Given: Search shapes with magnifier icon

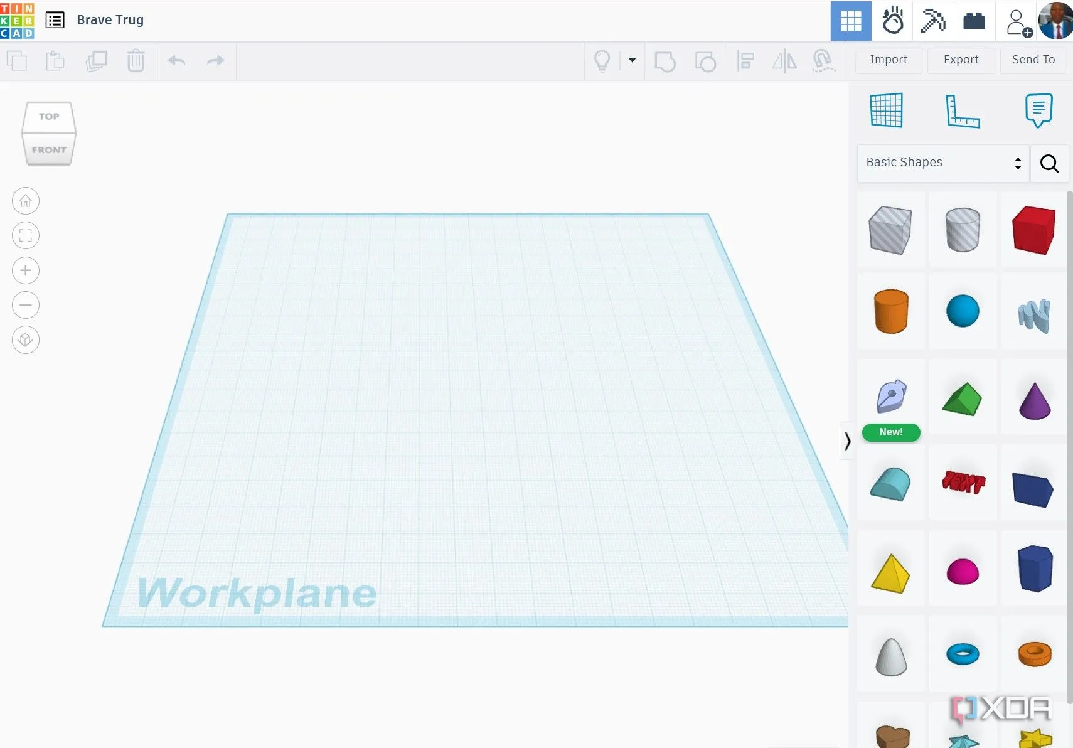Looking at the screenshot, I should coord(1049,163).
